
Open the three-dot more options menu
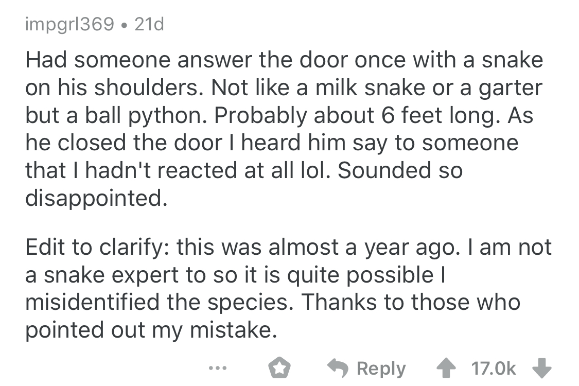(217, 369)
